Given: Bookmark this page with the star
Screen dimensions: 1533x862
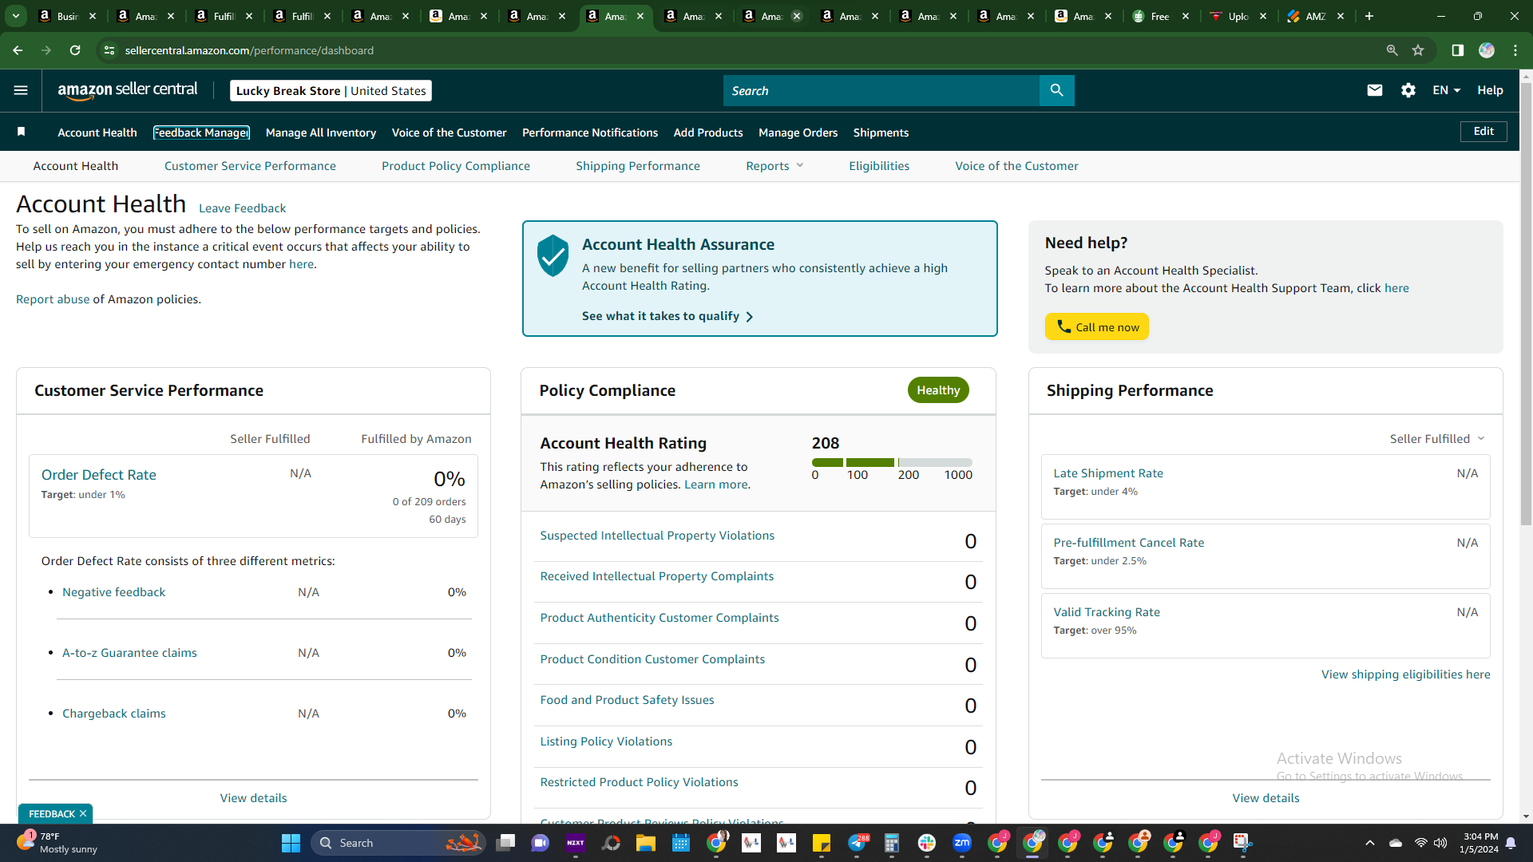Looking at the screenshot, I should pyautogui.click(x=1418, y=50).
